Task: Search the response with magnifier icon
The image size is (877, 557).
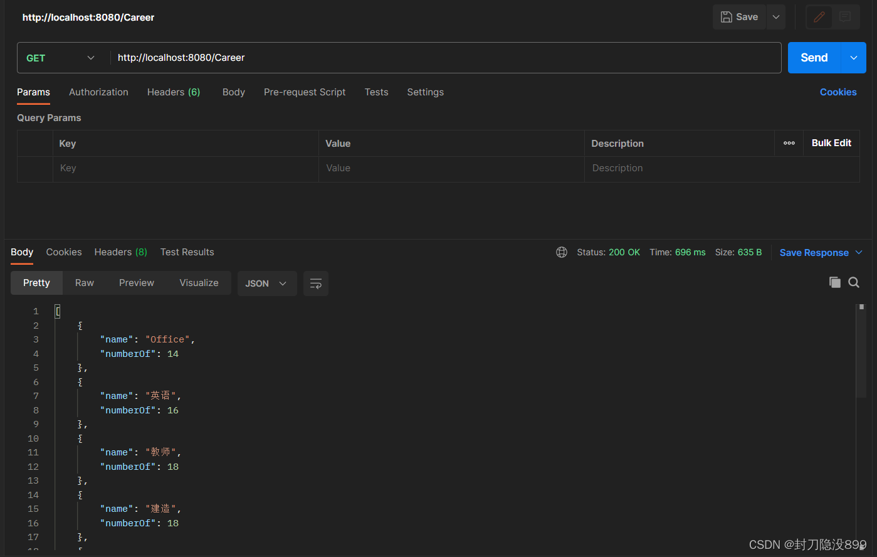Action: (x=854, y=282)
